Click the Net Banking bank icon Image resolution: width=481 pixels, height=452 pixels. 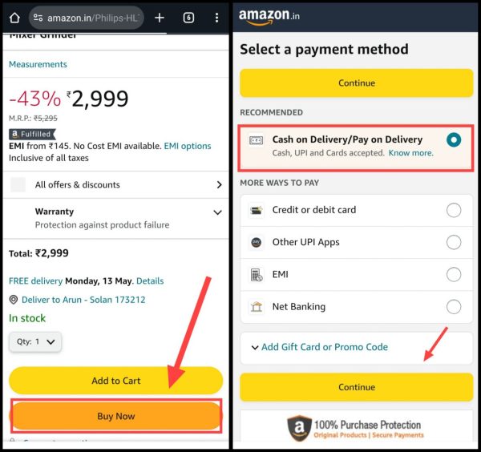click(x=257, y=307)
